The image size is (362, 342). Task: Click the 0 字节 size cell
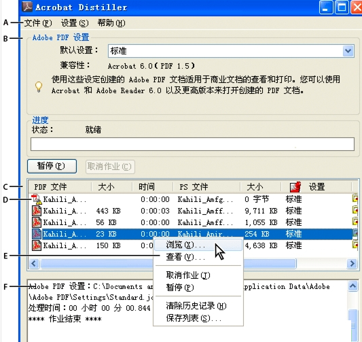click(257, 199)
